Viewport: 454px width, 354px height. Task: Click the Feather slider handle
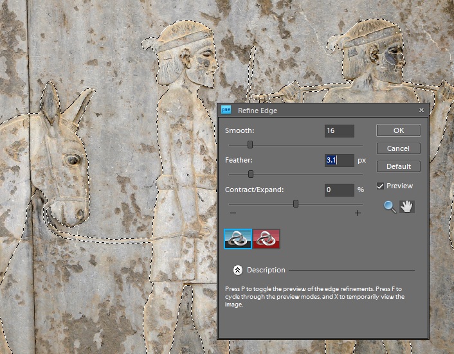(251, 174)
